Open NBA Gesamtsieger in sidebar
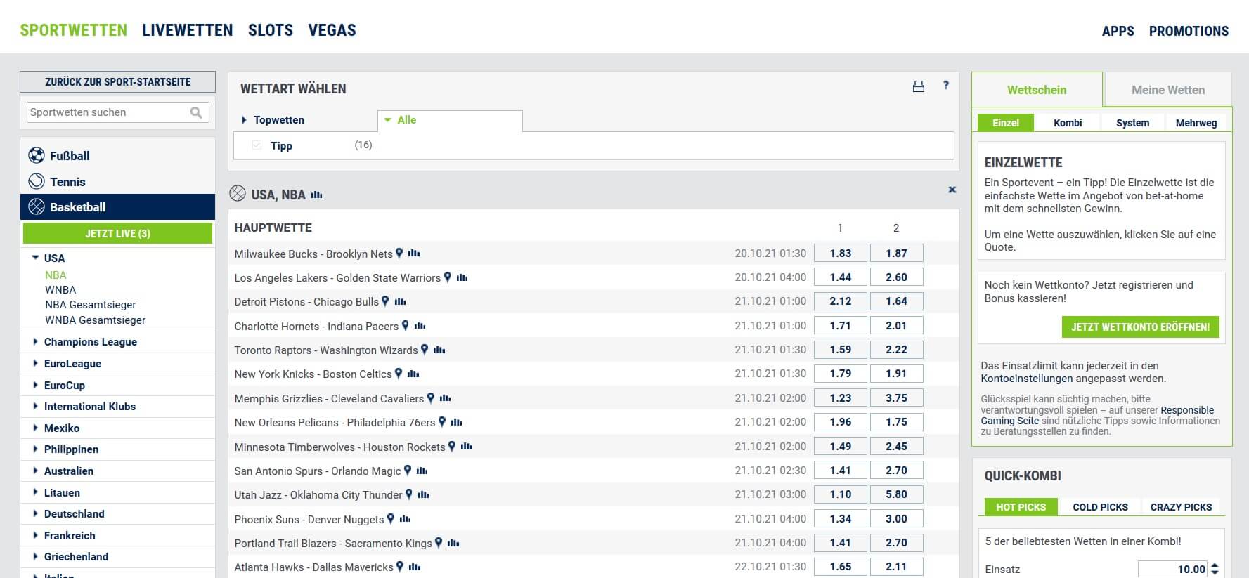Screen dimensions: 1249x578 [91, 305]
